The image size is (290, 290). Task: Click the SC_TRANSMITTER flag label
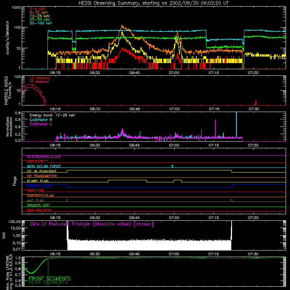42,176
